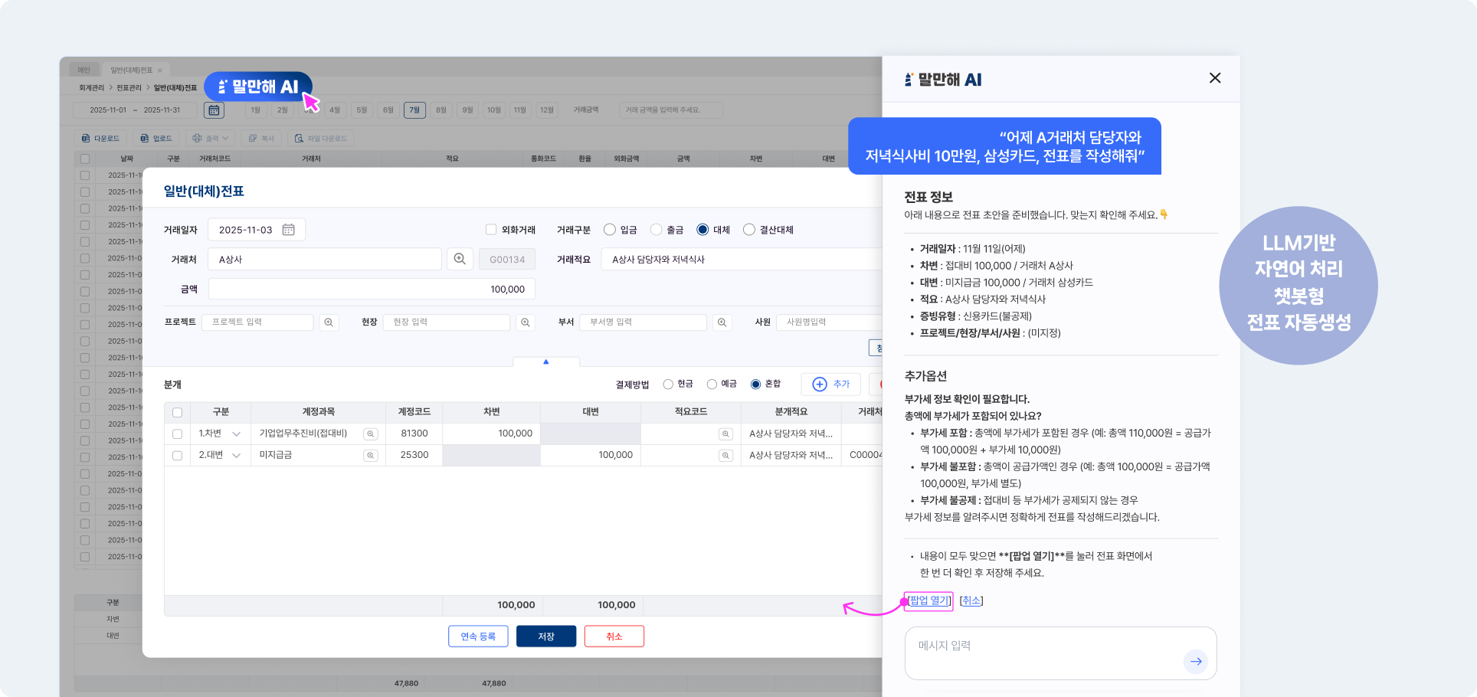Viewport: 1477px width, 697px height.
Task: Click the 거래 금액 search field in background
Action: (670, 110)
